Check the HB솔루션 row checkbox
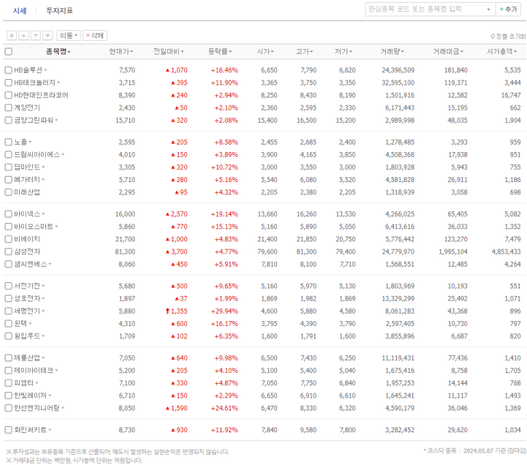The image size is (527, 465). click(8, 70)
